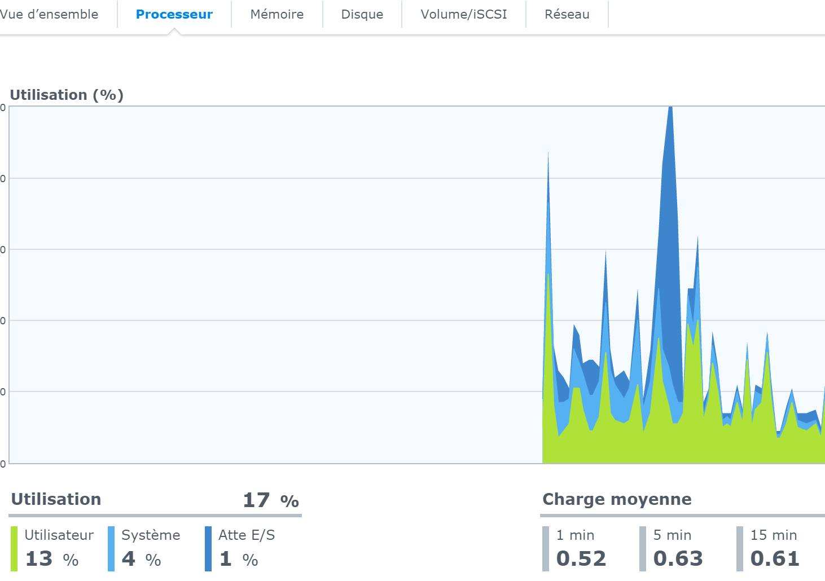The width and height of the screenshot is (825, 581).
Task: Open the Disque tab
Action: tap(362, 14)
